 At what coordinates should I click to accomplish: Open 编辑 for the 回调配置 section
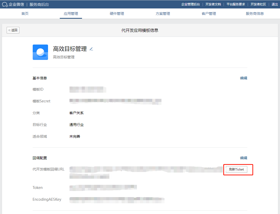point(243,158)
